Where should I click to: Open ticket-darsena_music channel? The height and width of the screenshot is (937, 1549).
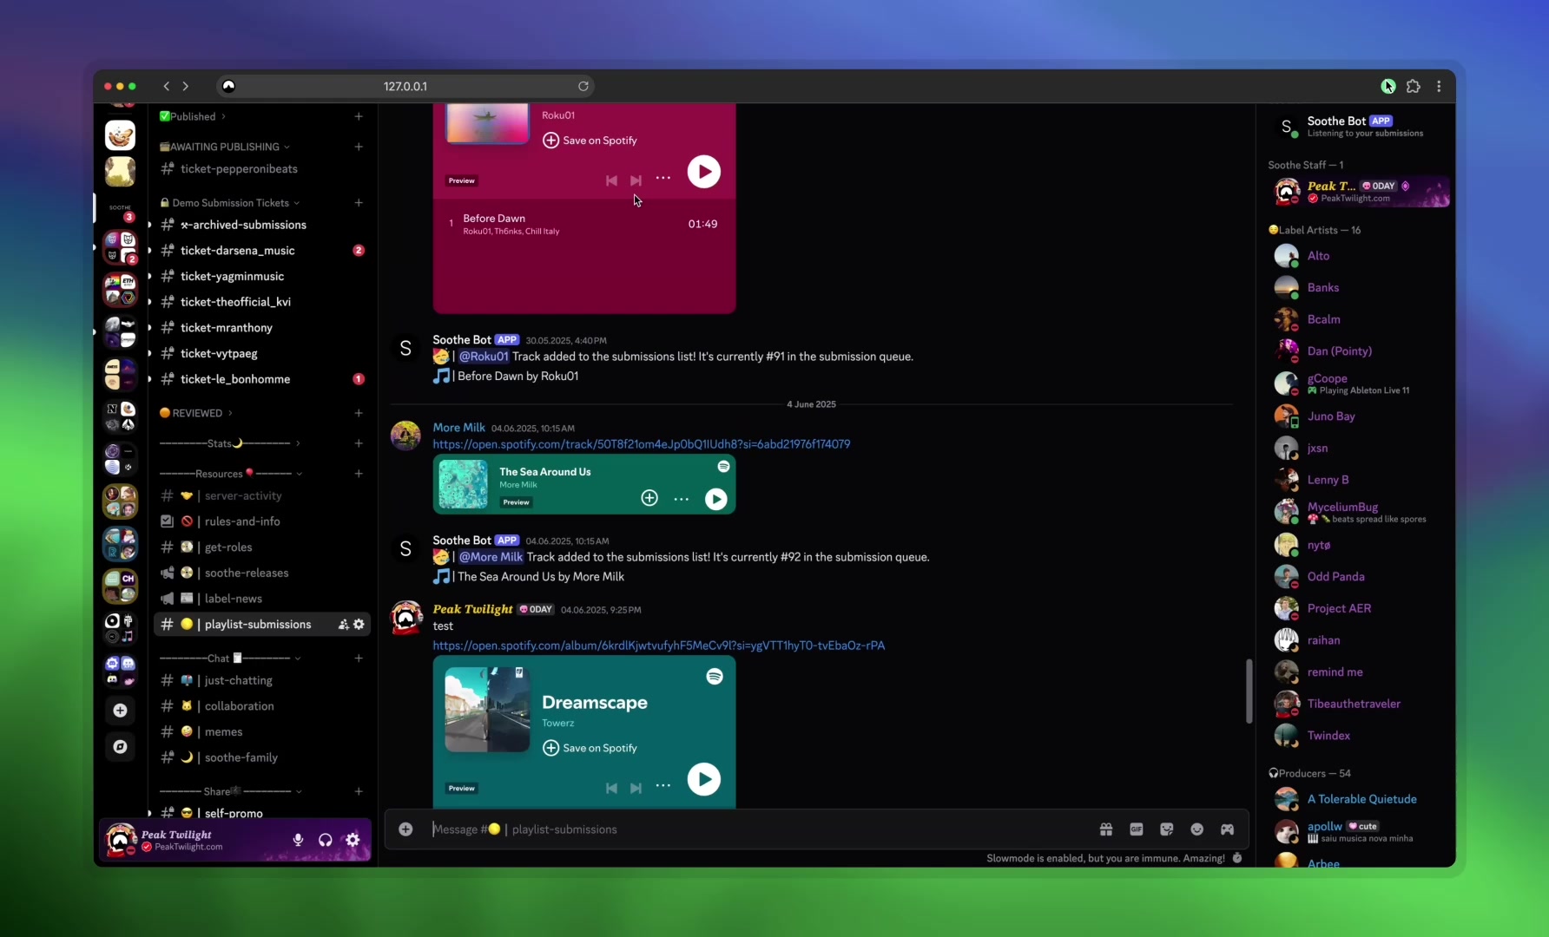pyautogui.click(x=262, y=251)
